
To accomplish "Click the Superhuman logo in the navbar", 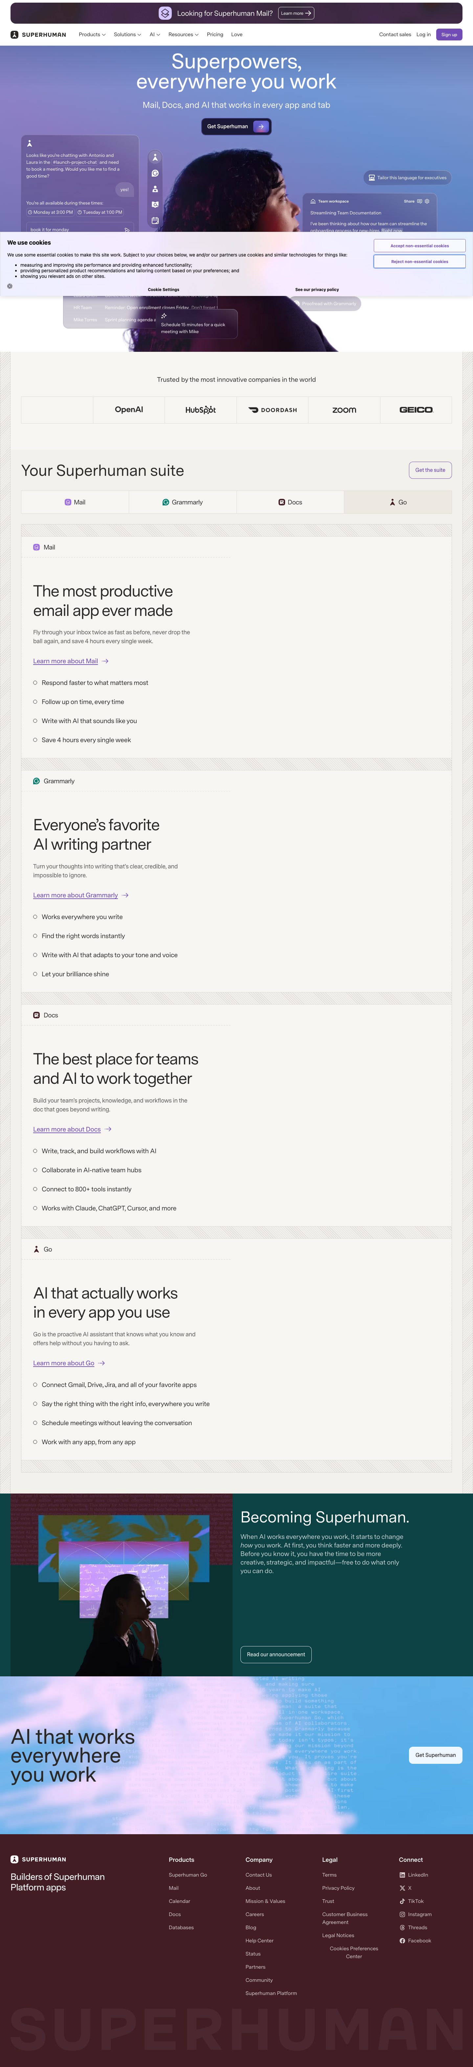I will 38,35.
